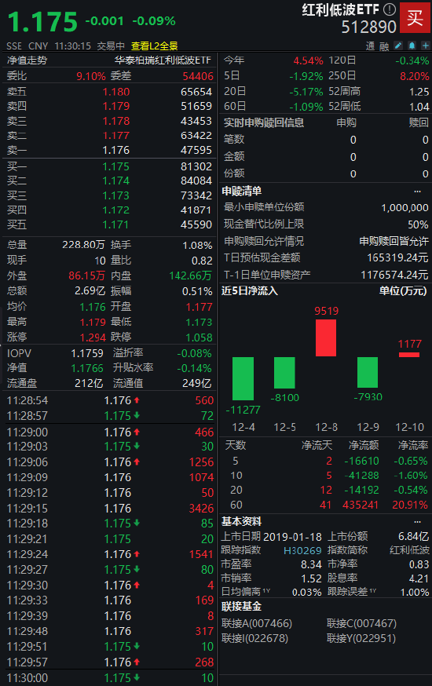
Task: Select the 买四 price 1.172
Action: tap(116, 210)
